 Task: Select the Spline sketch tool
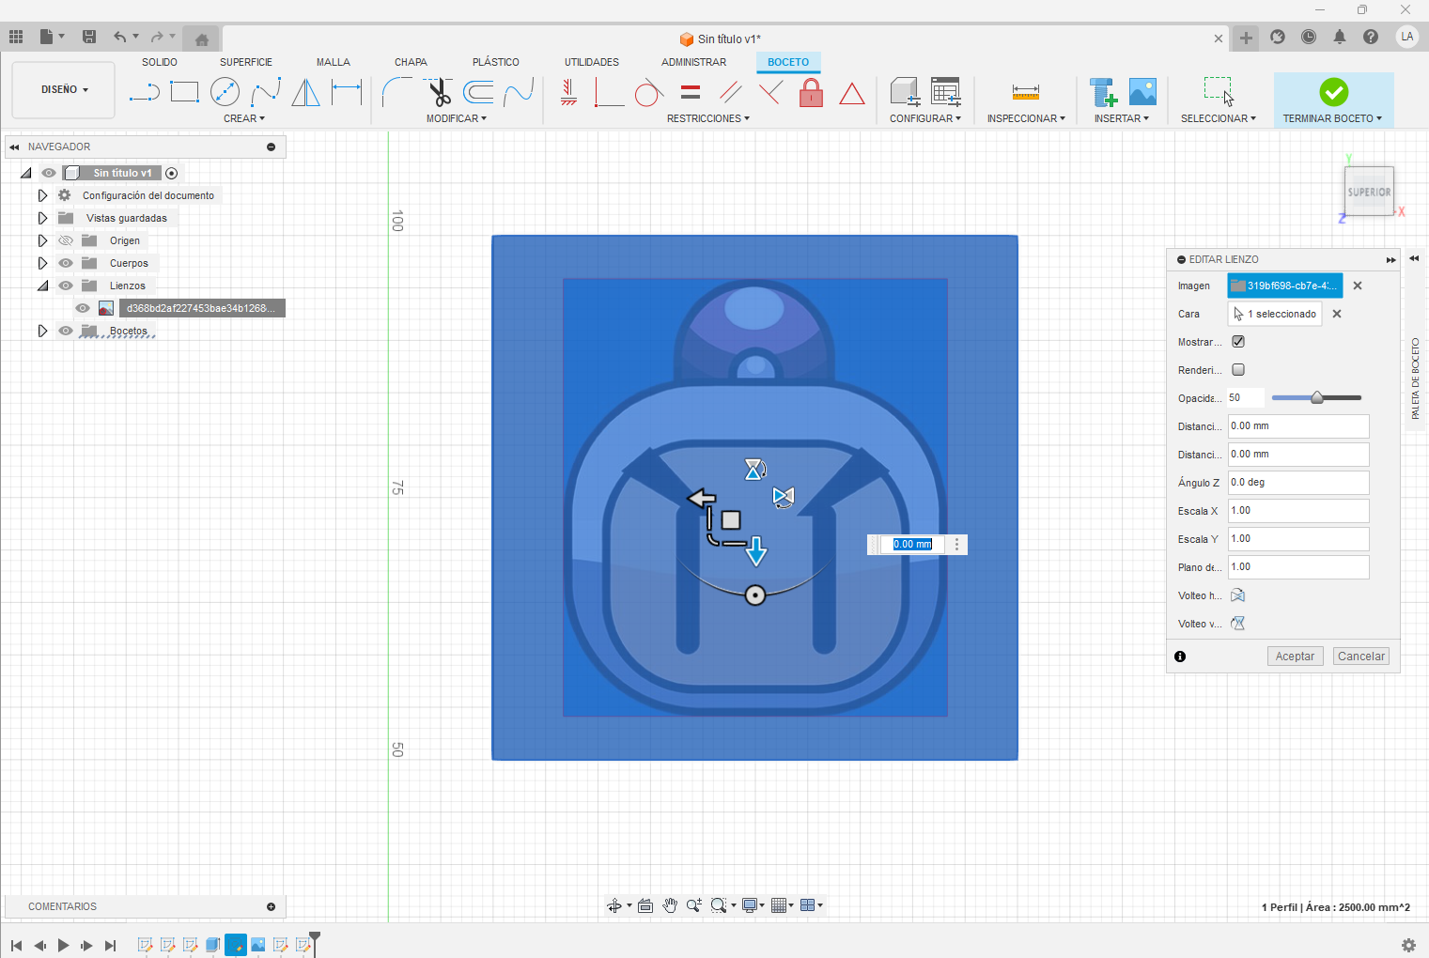(x=266, y=92)
